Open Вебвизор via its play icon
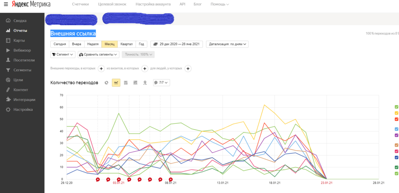This screenshot has height=193, width=399. point(8,50)
